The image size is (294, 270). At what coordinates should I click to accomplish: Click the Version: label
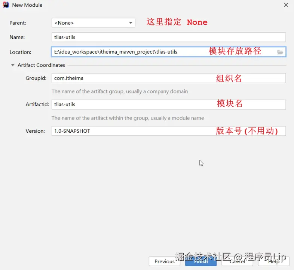[35, 131]
